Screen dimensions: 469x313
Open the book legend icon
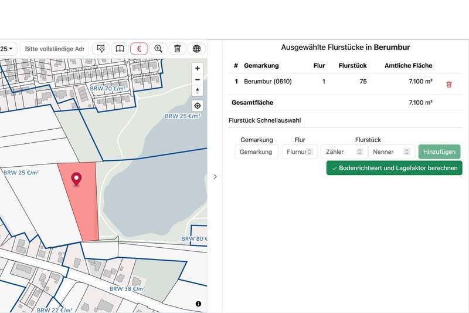[x=120, y=49]
